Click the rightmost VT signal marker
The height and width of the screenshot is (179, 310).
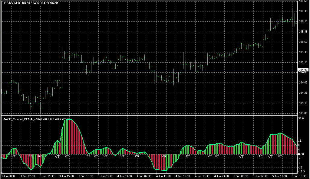(x=280, y=156)
